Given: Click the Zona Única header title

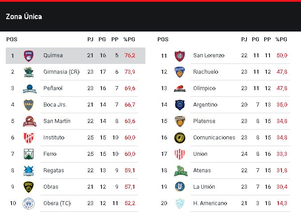Looking at the screenshot, I should pyautogui.click(x=24, y=17).
